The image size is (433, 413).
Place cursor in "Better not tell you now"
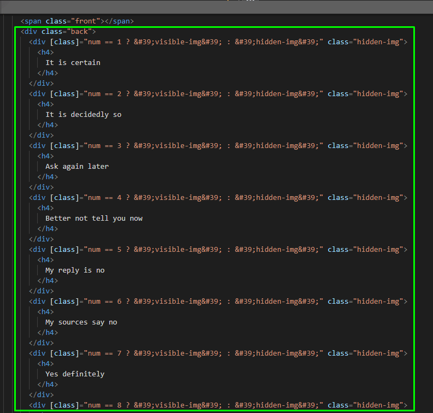pyautogui.click(x=93, y=219)
